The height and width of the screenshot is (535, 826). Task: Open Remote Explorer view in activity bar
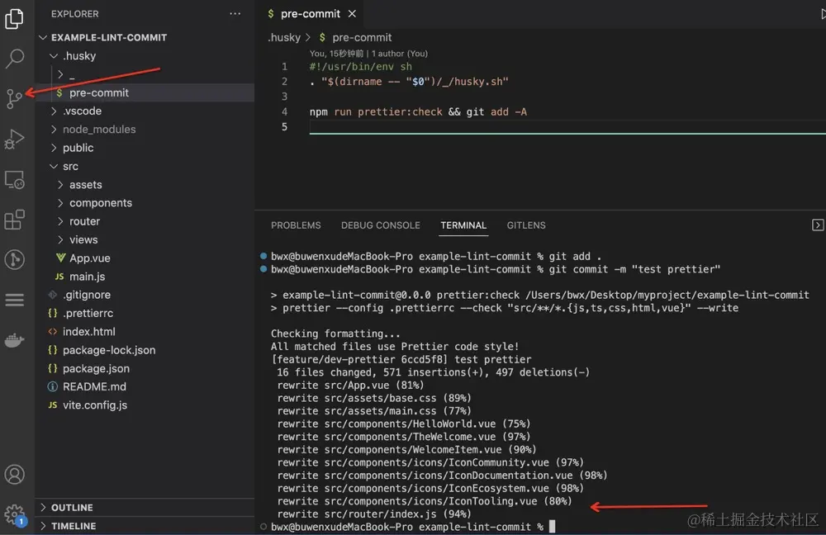click(14, 179)
